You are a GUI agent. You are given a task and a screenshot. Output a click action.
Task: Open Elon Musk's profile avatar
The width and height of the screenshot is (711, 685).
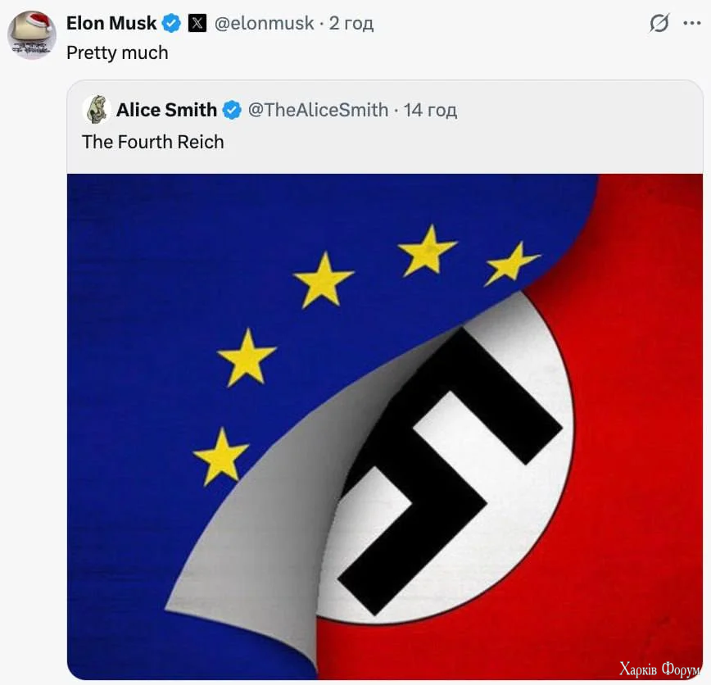coord(32,34)
